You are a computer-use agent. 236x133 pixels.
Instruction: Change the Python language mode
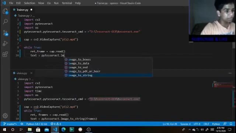click(216, 124)
